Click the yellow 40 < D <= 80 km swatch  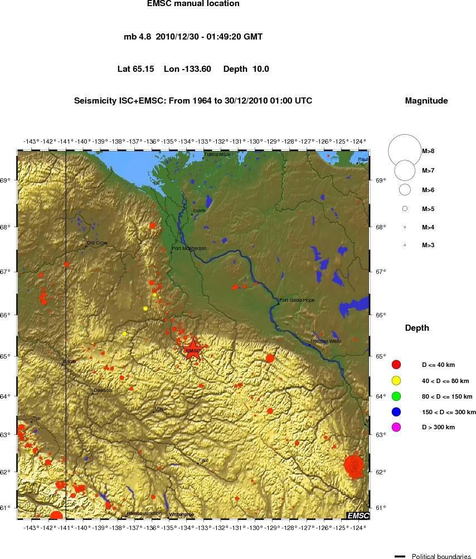tap(396, 381)
